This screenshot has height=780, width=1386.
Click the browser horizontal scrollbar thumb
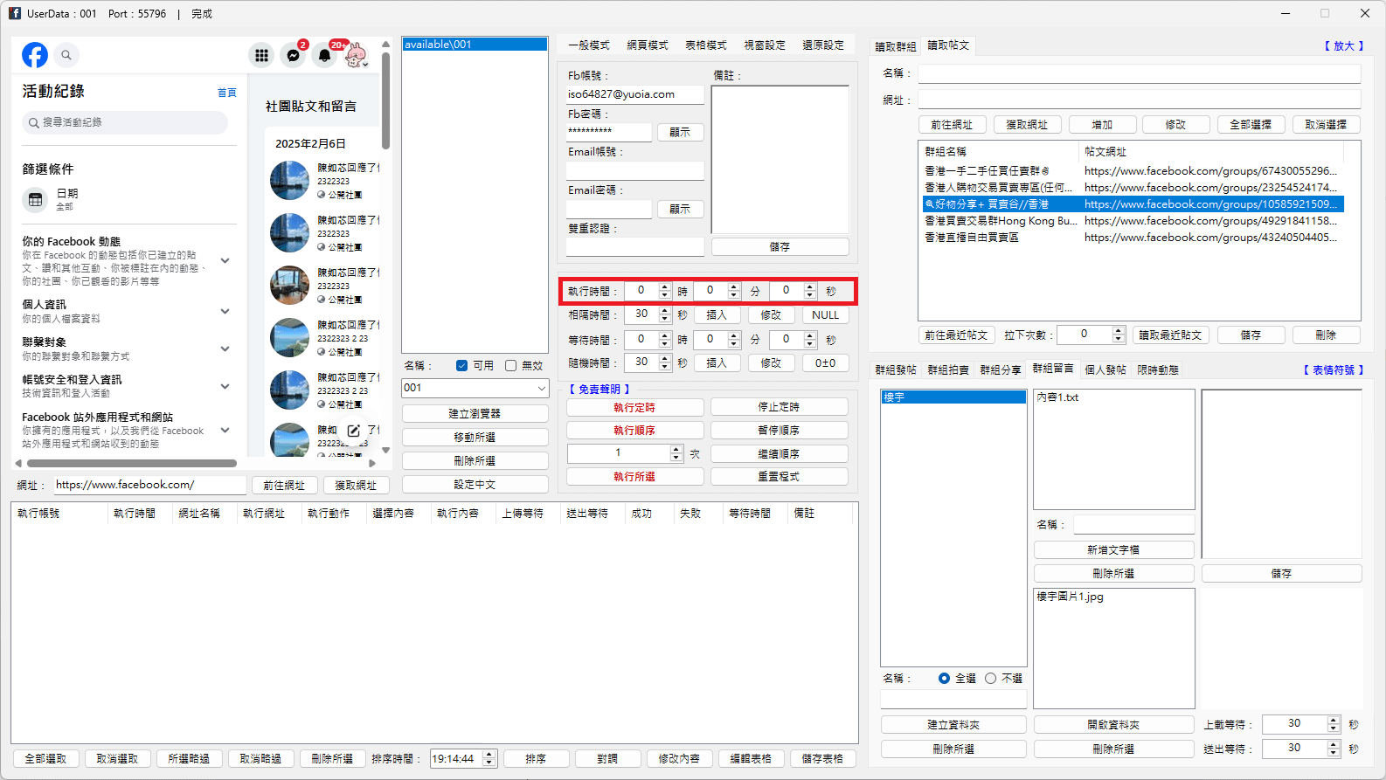pos(131,464)
